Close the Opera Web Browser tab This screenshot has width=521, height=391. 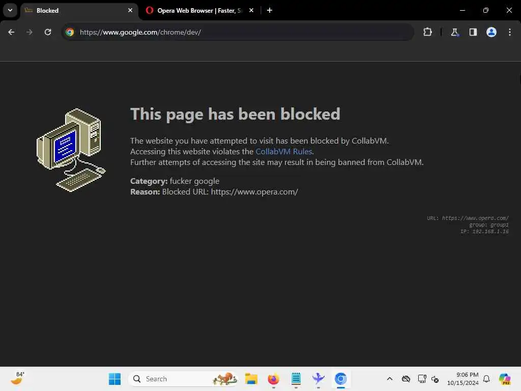pyautogui.click(x=251, y=10)
